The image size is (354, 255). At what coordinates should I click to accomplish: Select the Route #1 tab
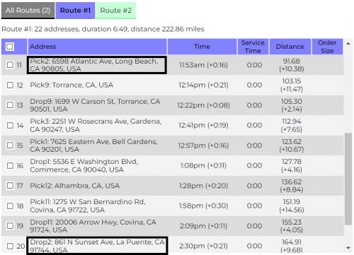(x=75, y=11)
